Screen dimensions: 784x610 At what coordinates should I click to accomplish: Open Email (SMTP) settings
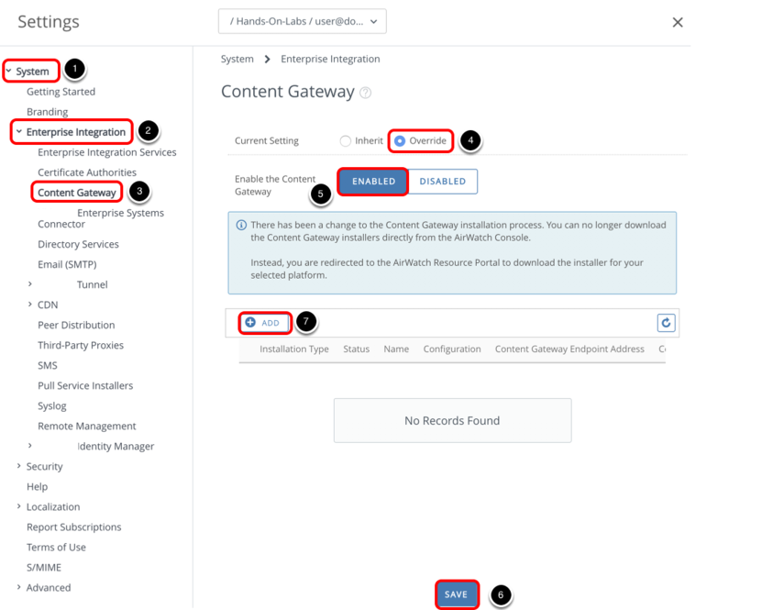(x=66, y=264)
